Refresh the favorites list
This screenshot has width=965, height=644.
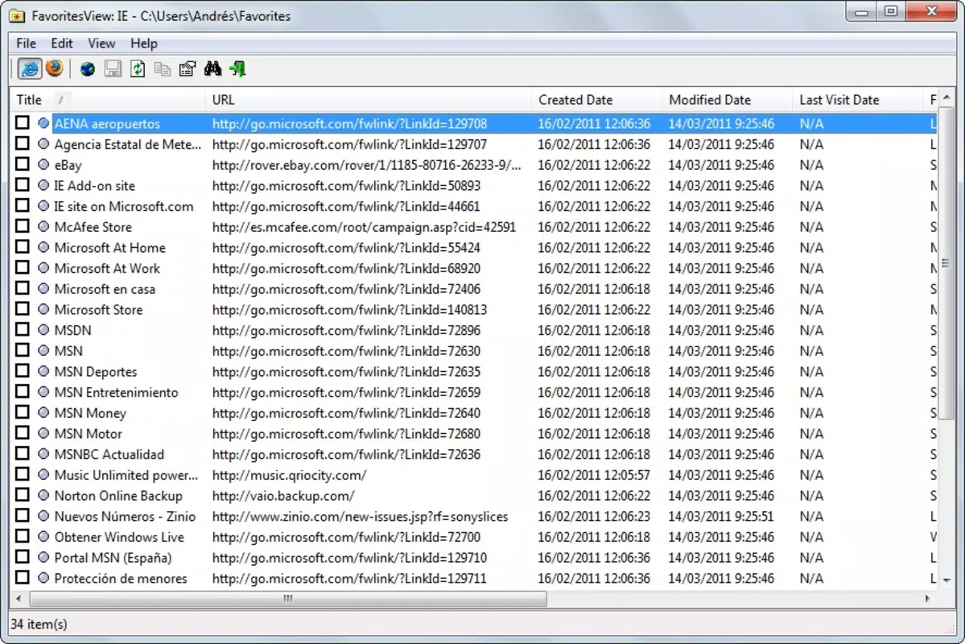tap(138, 69)
